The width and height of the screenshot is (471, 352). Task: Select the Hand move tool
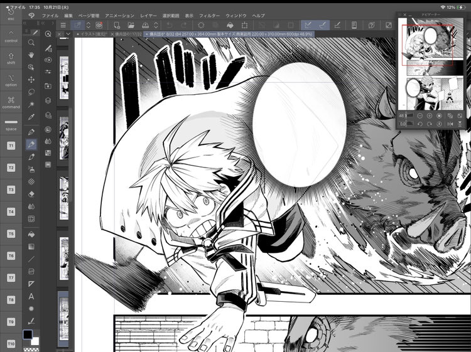coord(31,55)
